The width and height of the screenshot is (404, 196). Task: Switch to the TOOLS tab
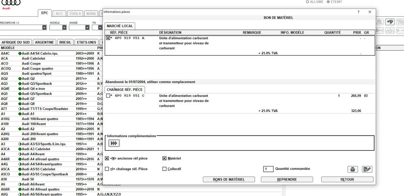pos(75,13)
